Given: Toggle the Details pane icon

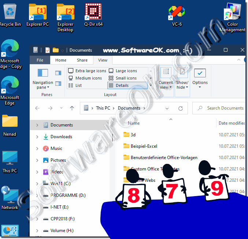Looking at the screenshot, I should [58, 84].
